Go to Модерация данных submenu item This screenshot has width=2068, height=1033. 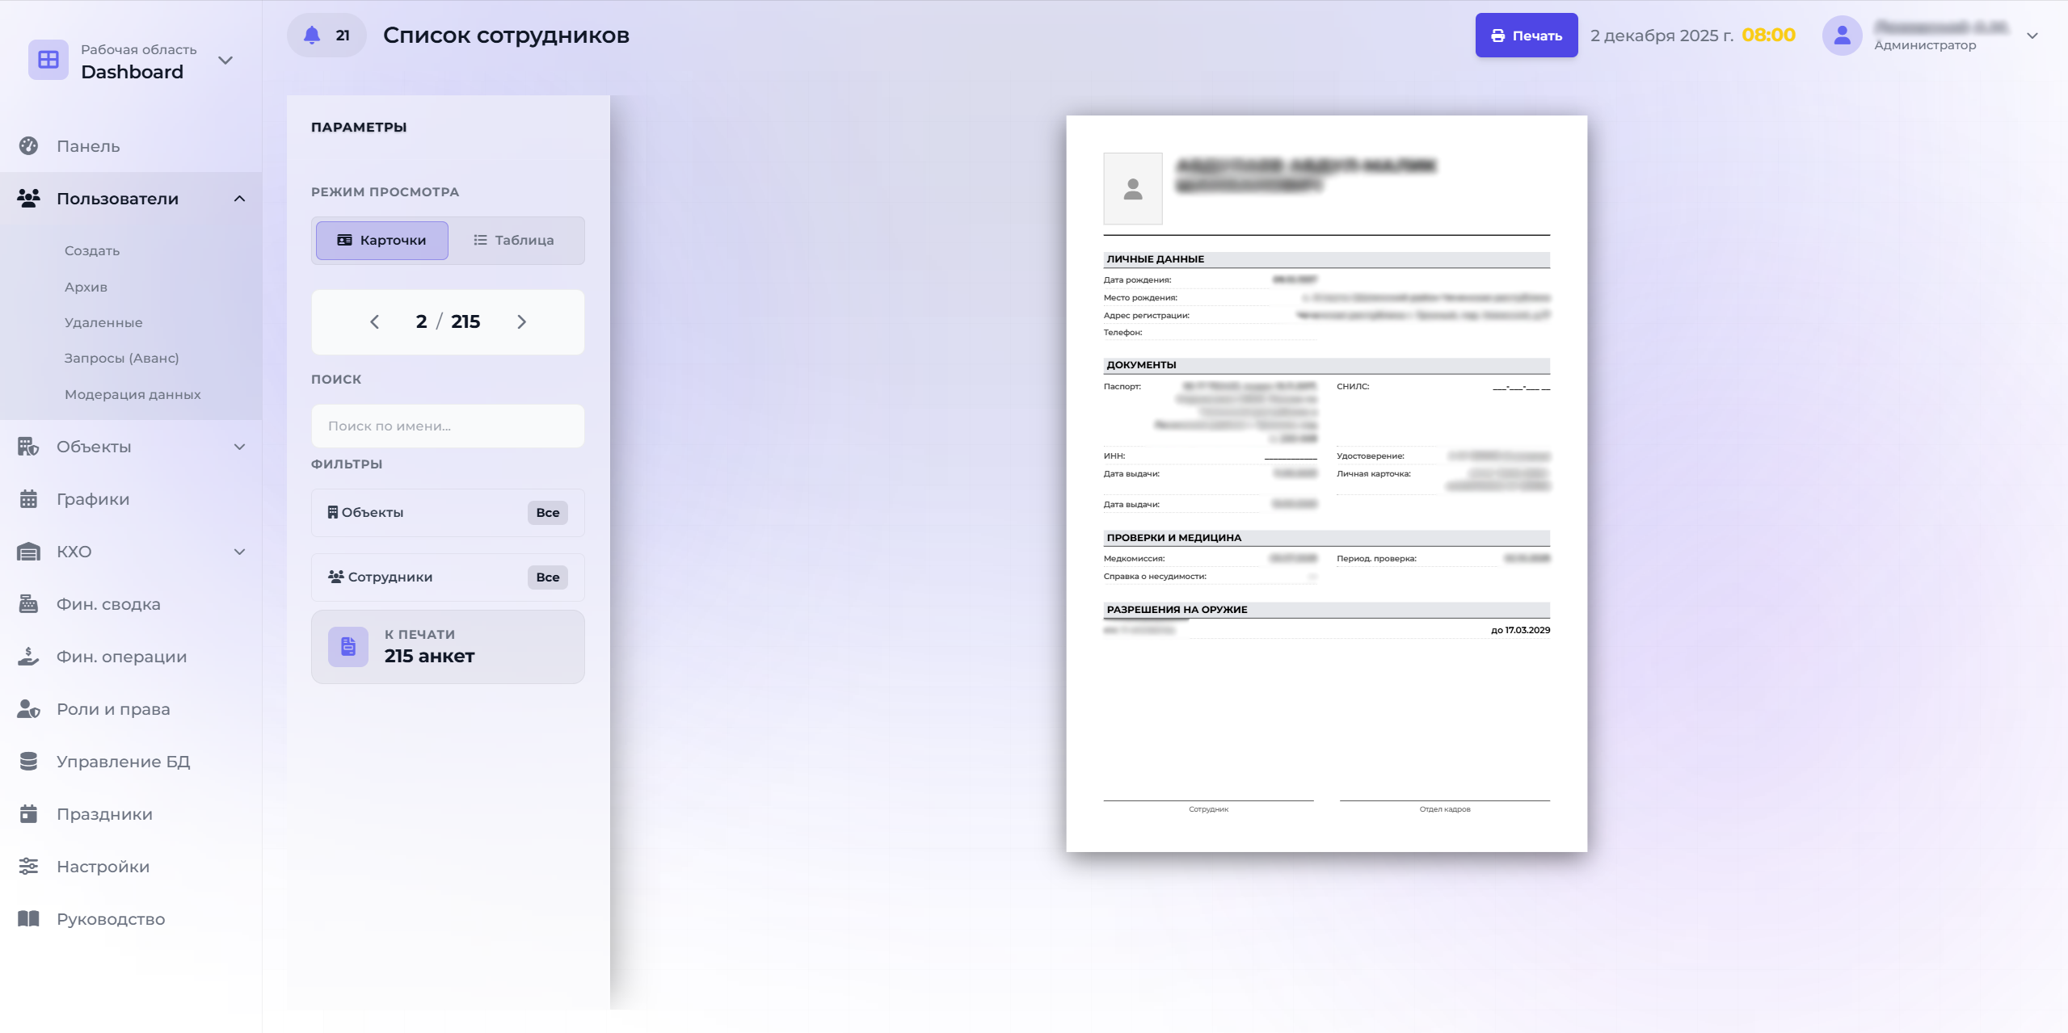(x=133, y=394)
